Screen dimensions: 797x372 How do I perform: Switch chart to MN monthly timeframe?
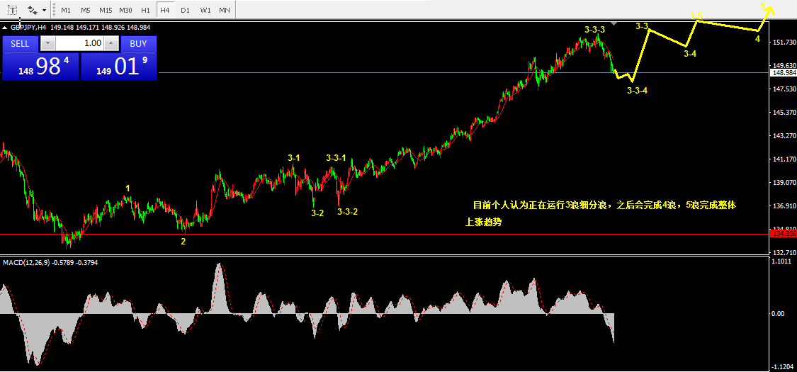[x=224, y=10]
